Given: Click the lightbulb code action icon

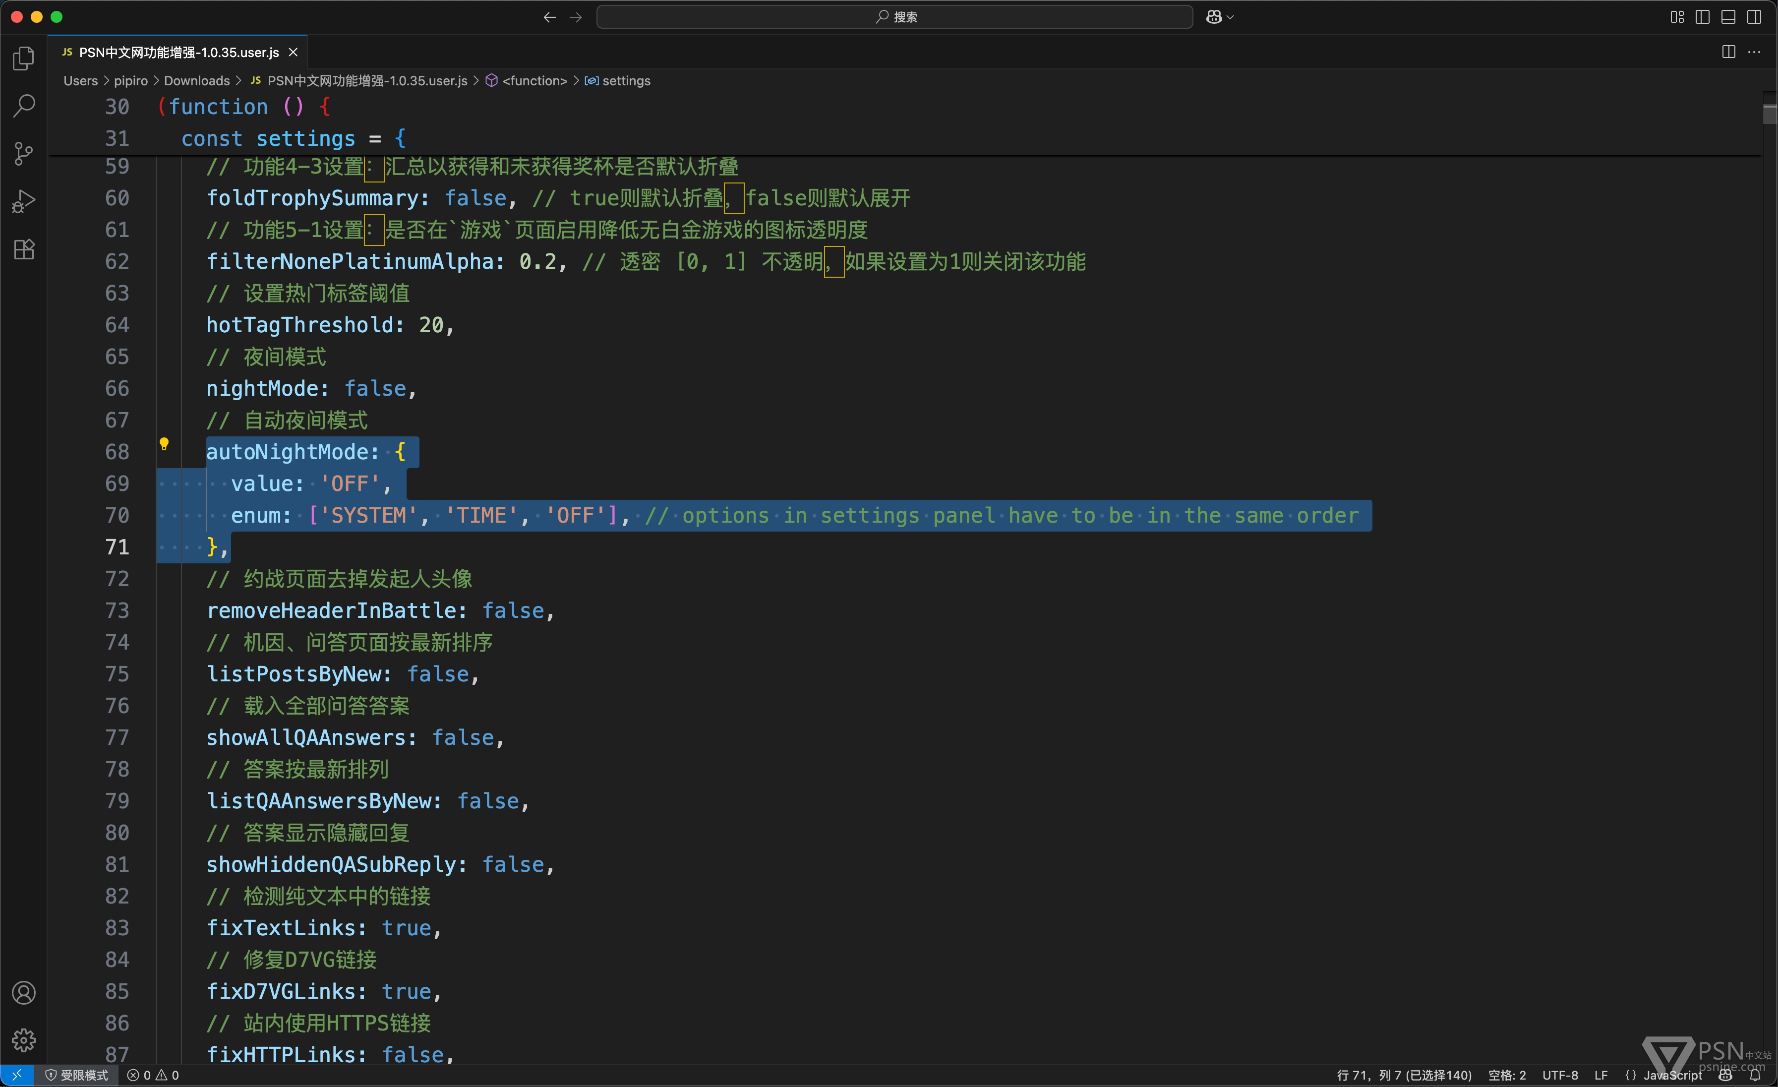Looking at the screenshot, I should [164, 444].
